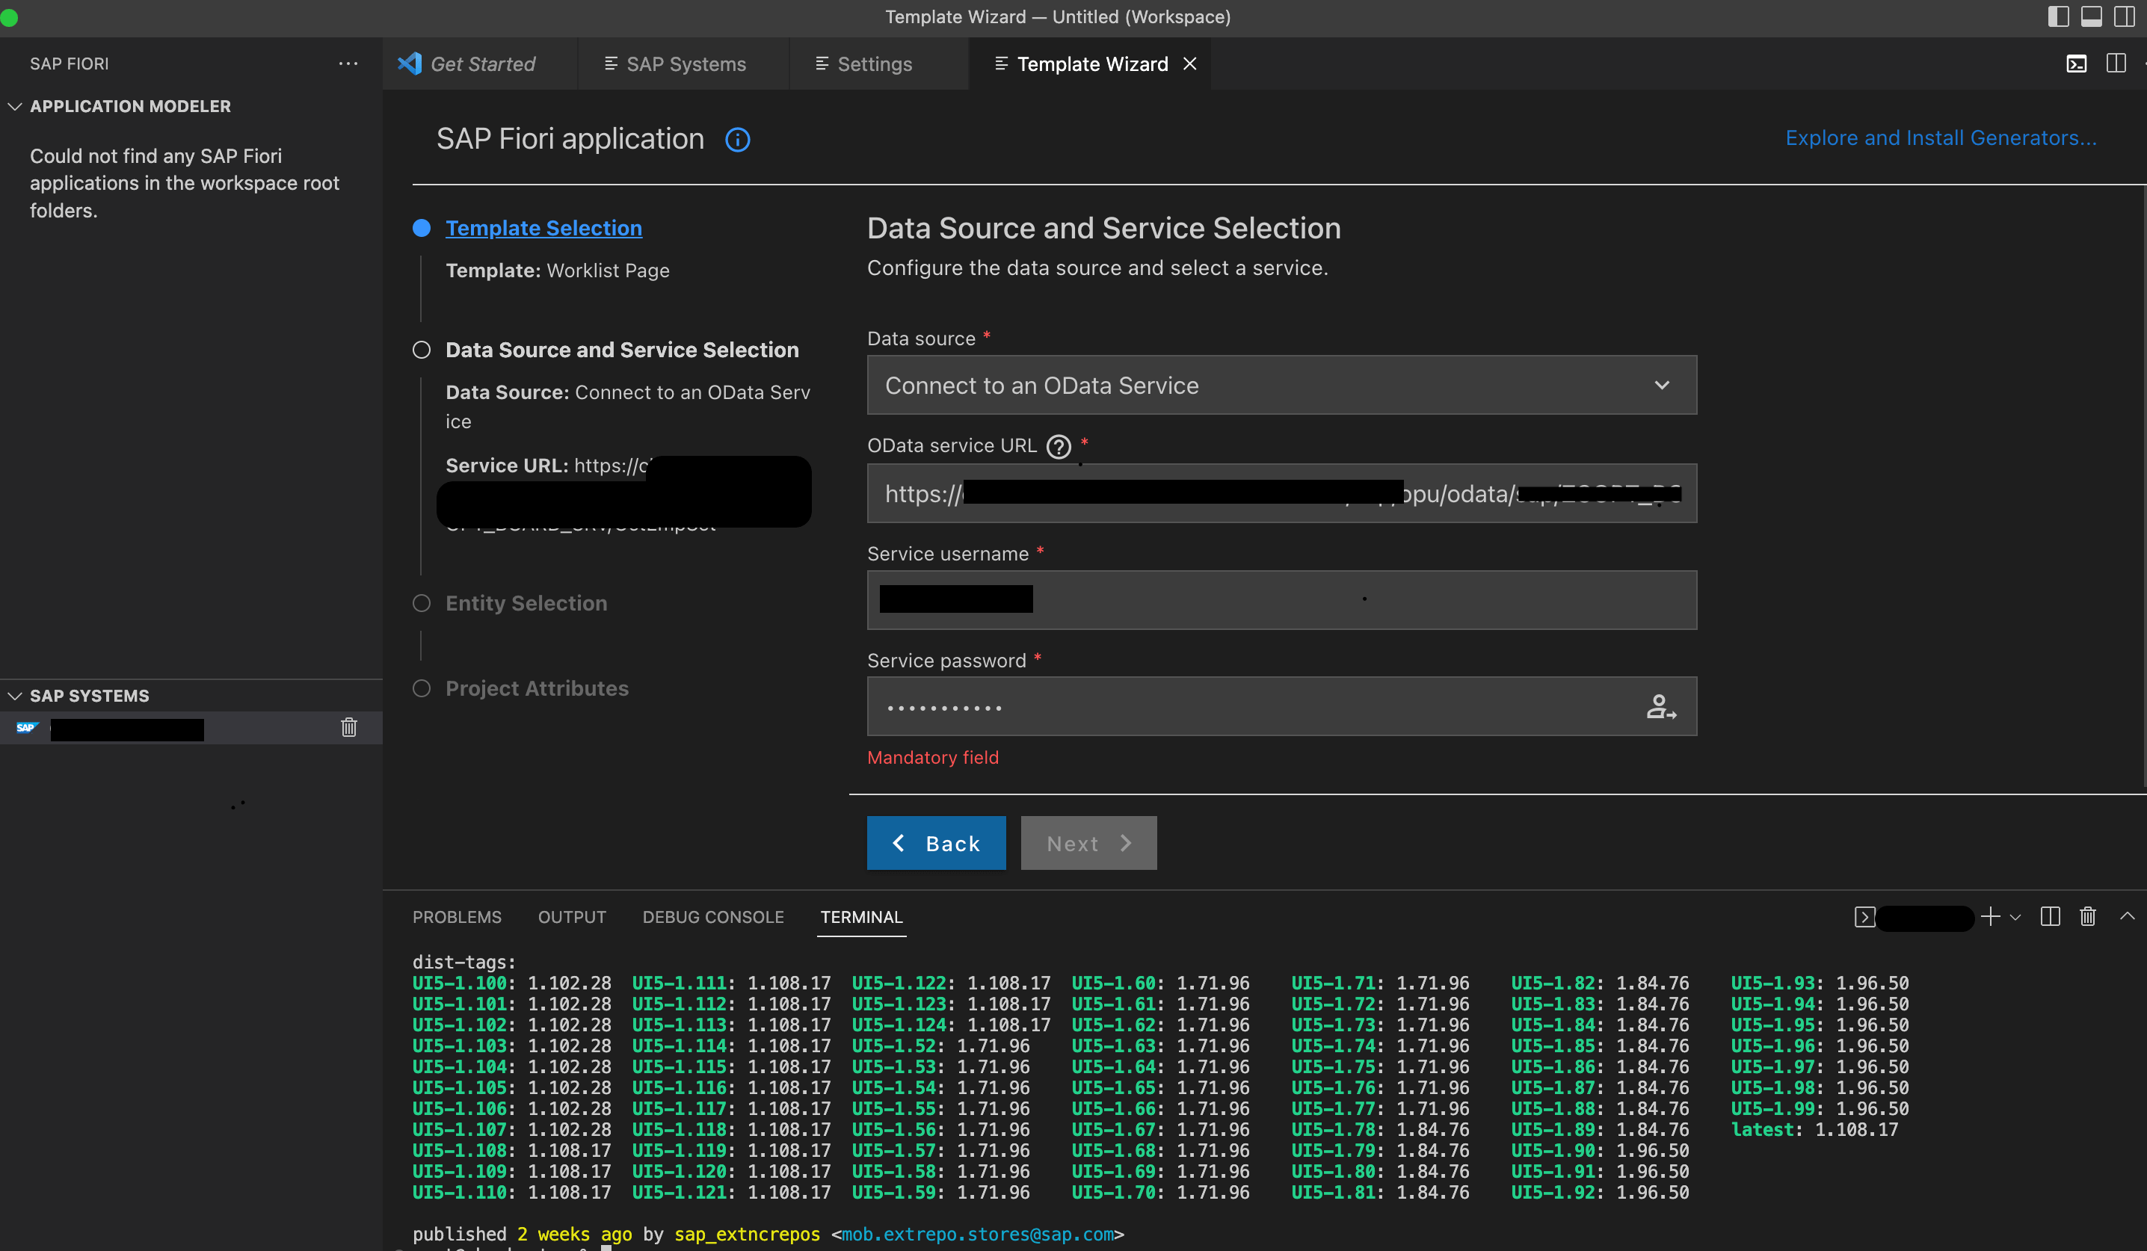Switch to the SAP Systems editor tab

coord(684,63)
